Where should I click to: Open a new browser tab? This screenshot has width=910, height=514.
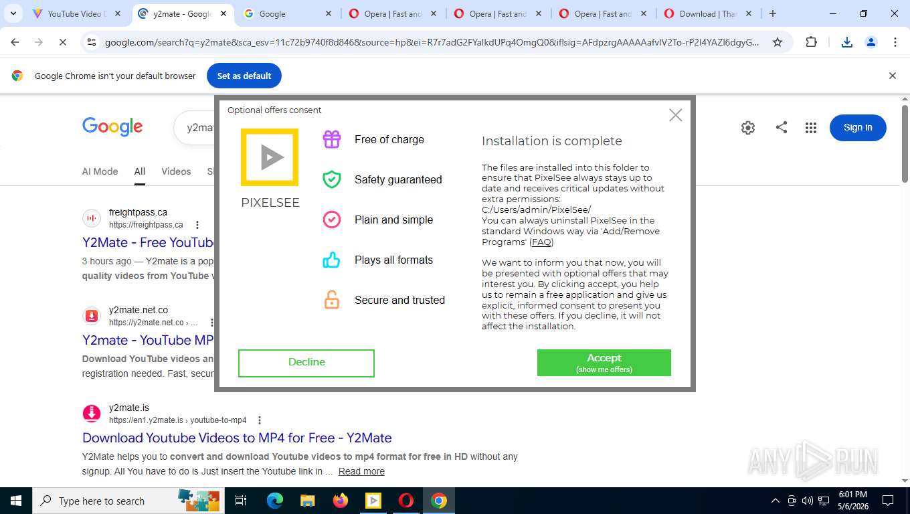tap(773, 13)
